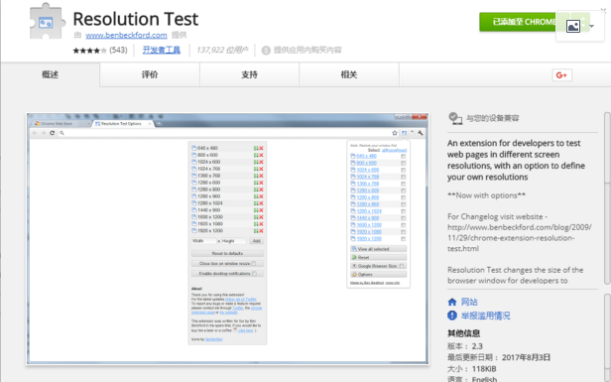
Task: Close the extension detail dialog
Action: [x=604, y=11]
